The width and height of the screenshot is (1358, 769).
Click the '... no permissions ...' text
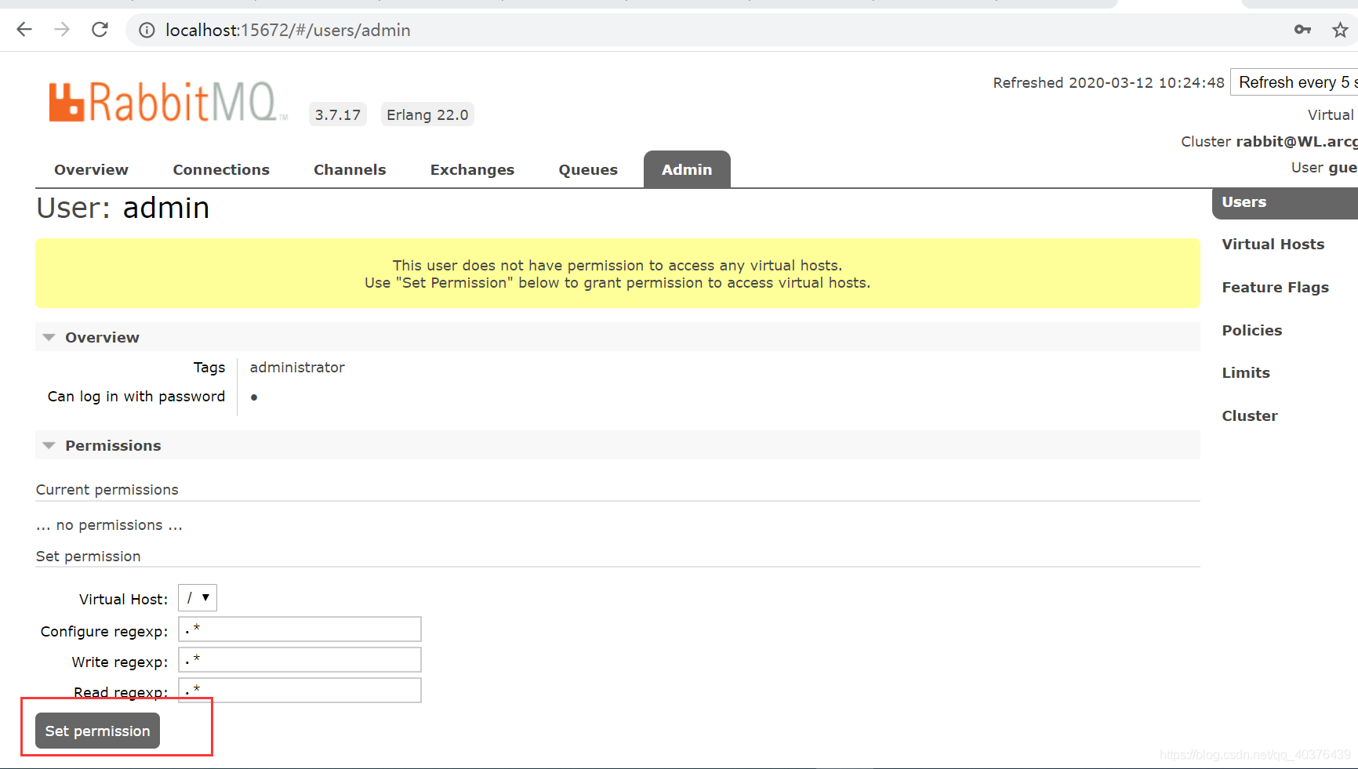pos(109,525)
